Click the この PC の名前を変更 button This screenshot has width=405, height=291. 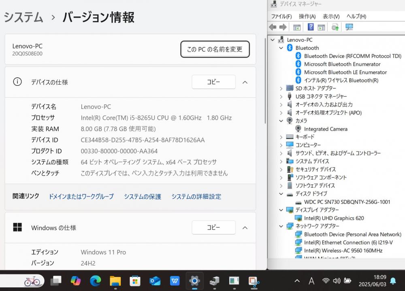tap(215, 49)
